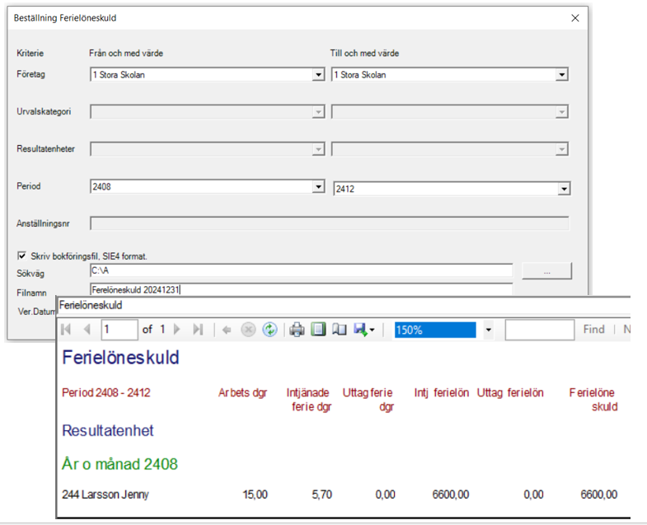Open page setup for the report
Screen dimensions: 647x525
coord(340,330)
